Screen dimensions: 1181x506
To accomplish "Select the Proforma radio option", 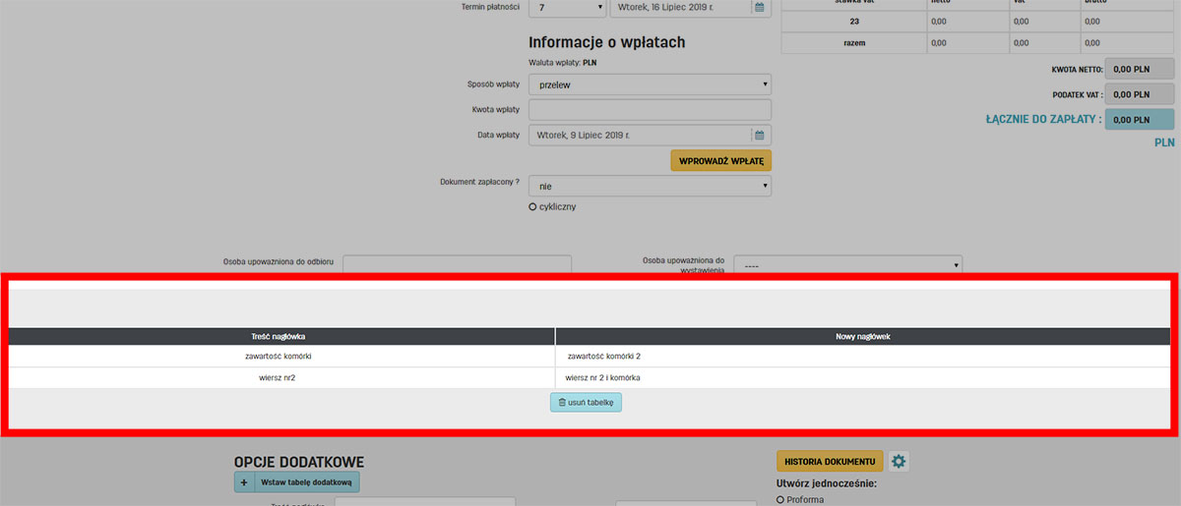I will click(781, 499).
